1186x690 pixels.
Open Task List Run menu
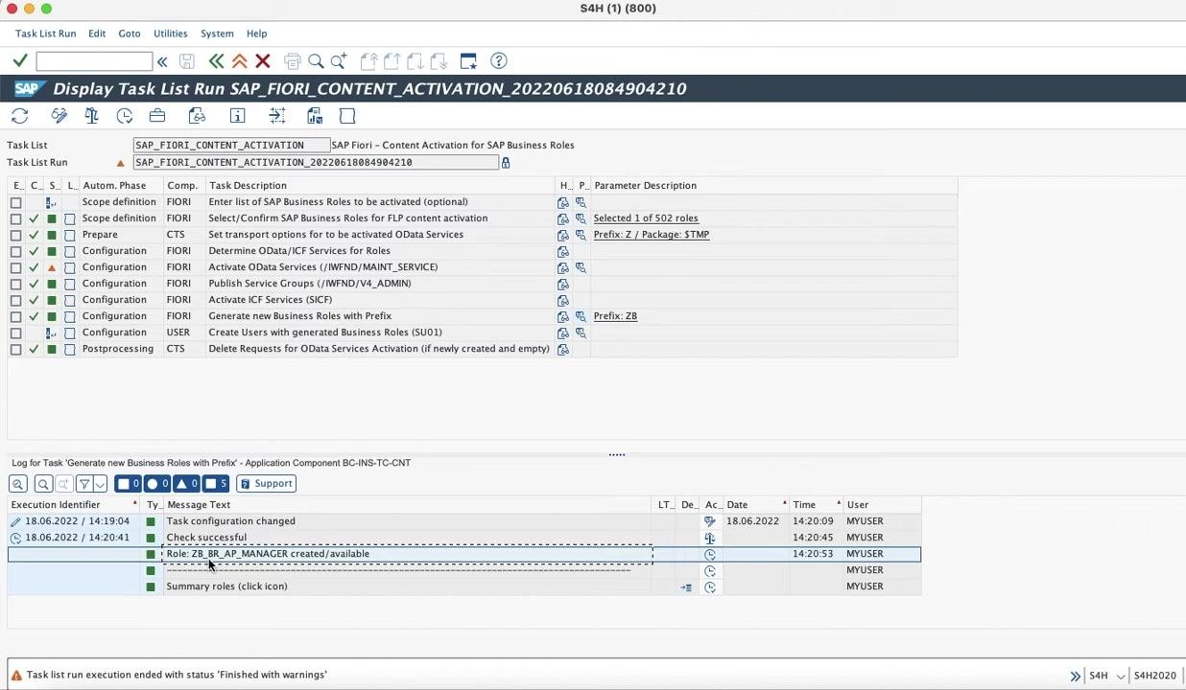point(45,34)
